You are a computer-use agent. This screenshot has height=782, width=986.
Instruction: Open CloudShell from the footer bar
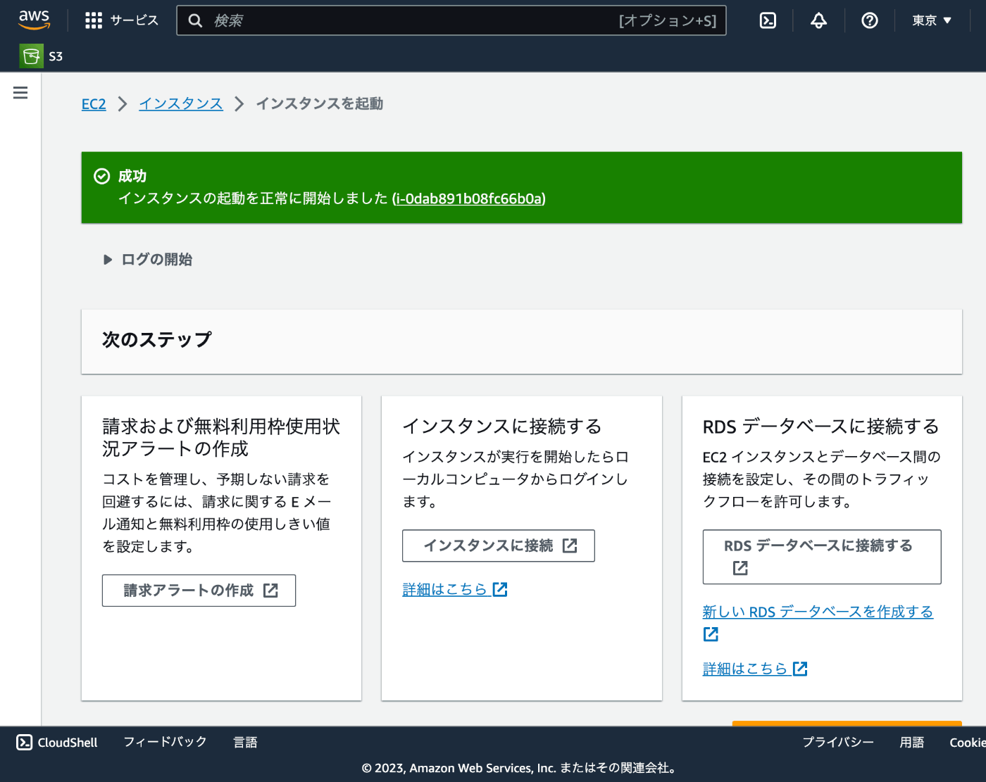click(57, 743)
